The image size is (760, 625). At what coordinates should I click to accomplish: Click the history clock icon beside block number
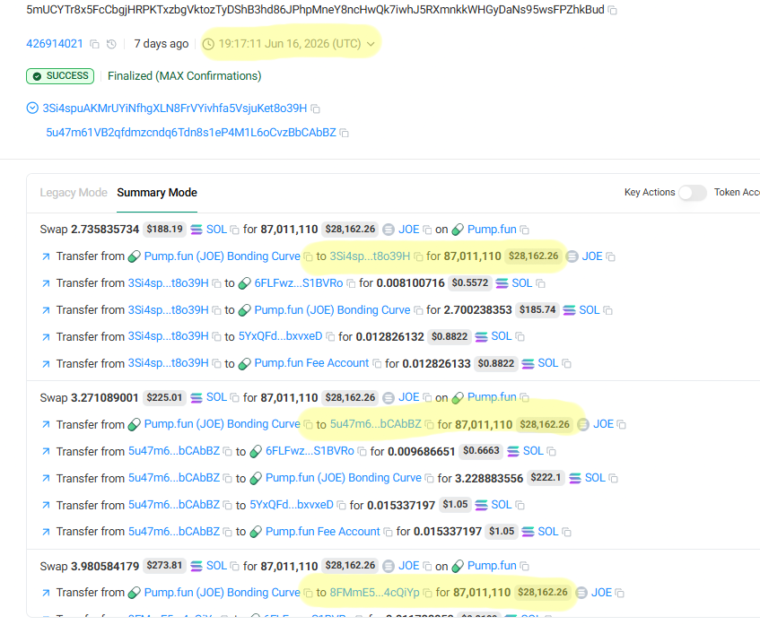click(x=111, y=44)
